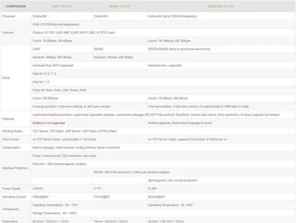Select the 5~7V power supply cell

point(119,189)
